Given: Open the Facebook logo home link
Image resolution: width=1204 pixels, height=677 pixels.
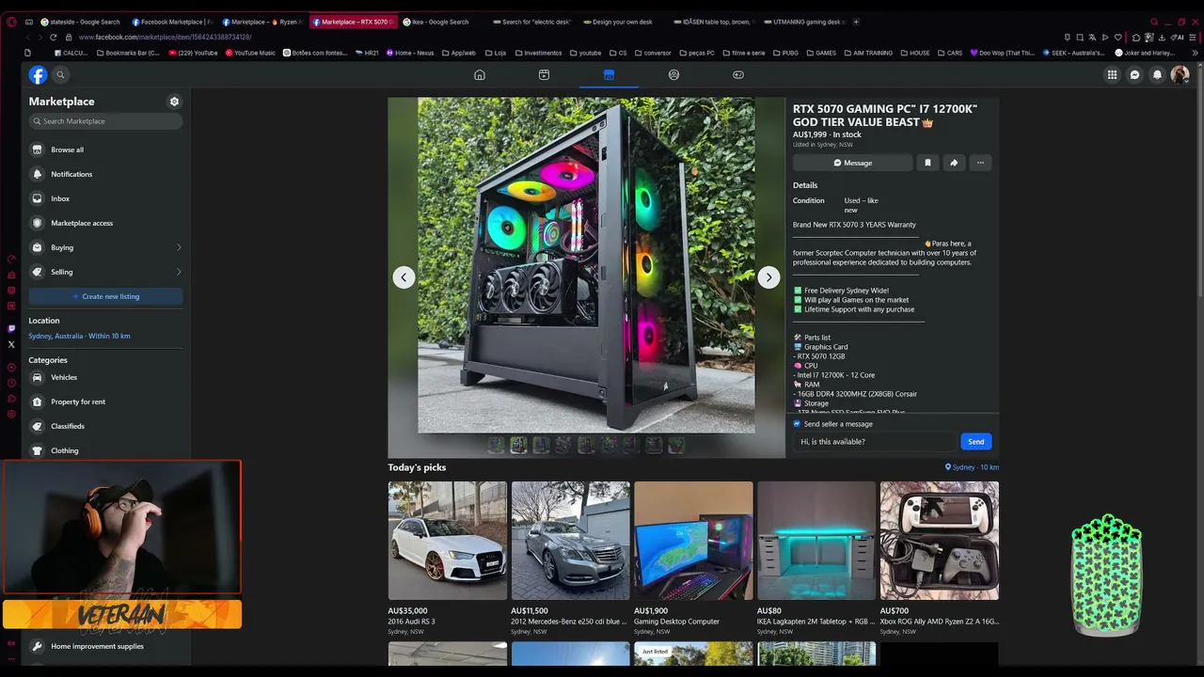Looking at the screenshot, I should (x=38, y=75).
